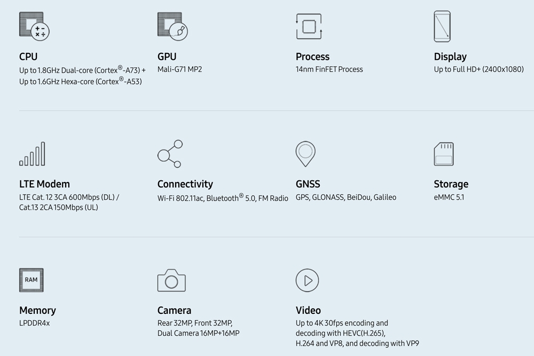The height and width of the screenshot is (356, 534).
Task: Click the GPU heading text
Action: click(167, 57)
